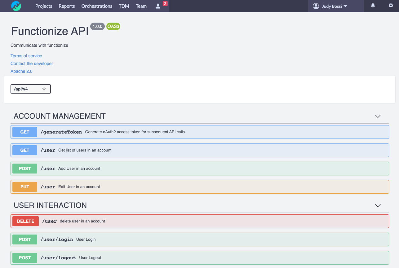Collapse the Account Management section

click(x=378, y=116)
